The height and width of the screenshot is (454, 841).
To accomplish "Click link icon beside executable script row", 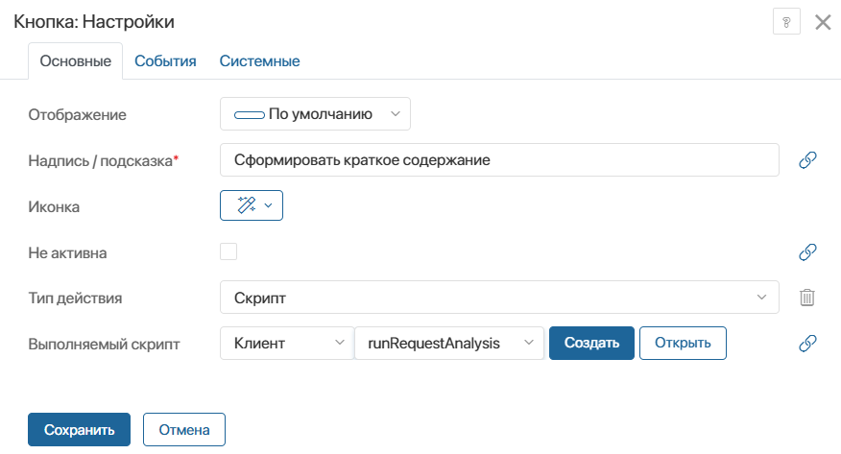I will [x=807, y=343].
